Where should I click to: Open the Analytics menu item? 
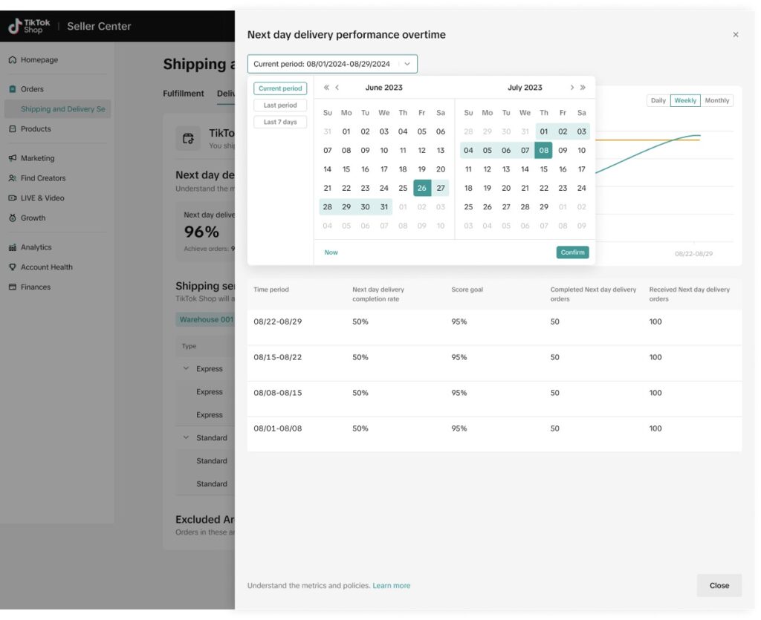pos(36,247)
